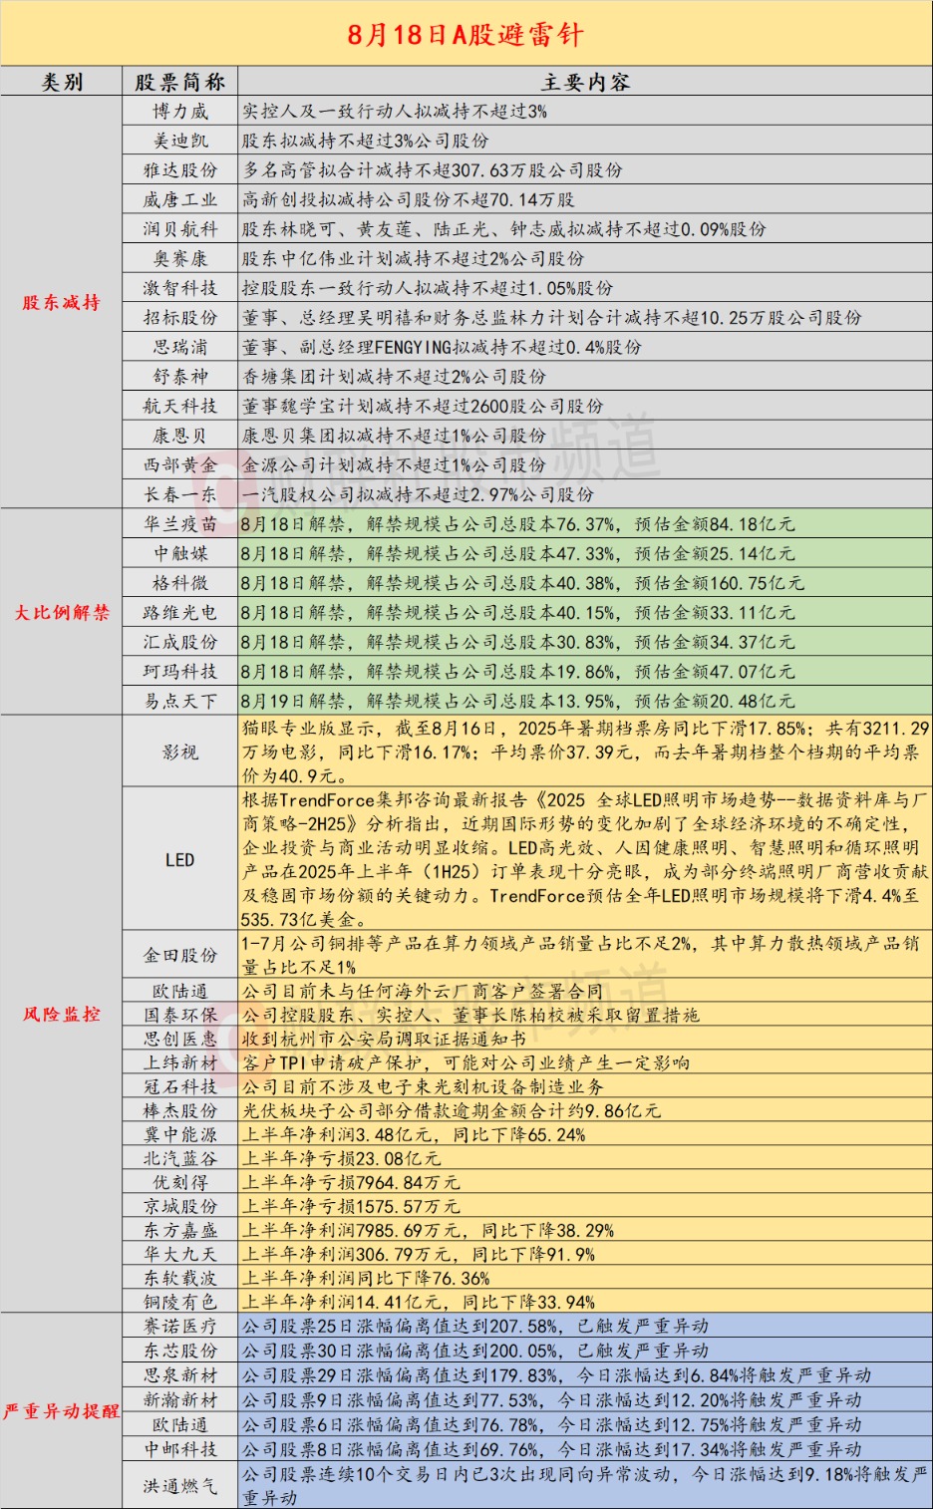Click the 主要内容 column header

585,82
